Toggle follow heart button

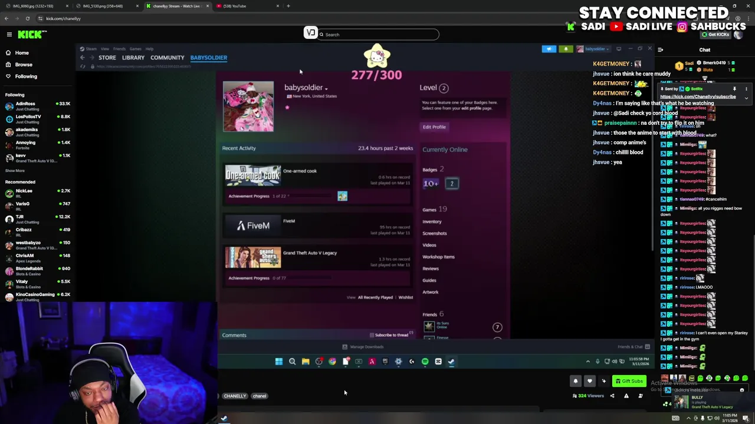click(589, 382)
